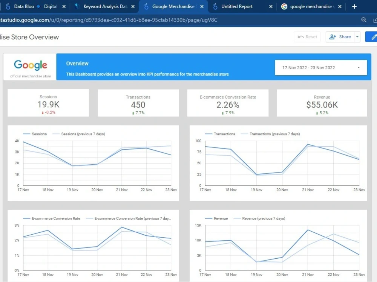377x282 pixels.
Task: Click the Sessions legend entry
Action: coord(35,134)
